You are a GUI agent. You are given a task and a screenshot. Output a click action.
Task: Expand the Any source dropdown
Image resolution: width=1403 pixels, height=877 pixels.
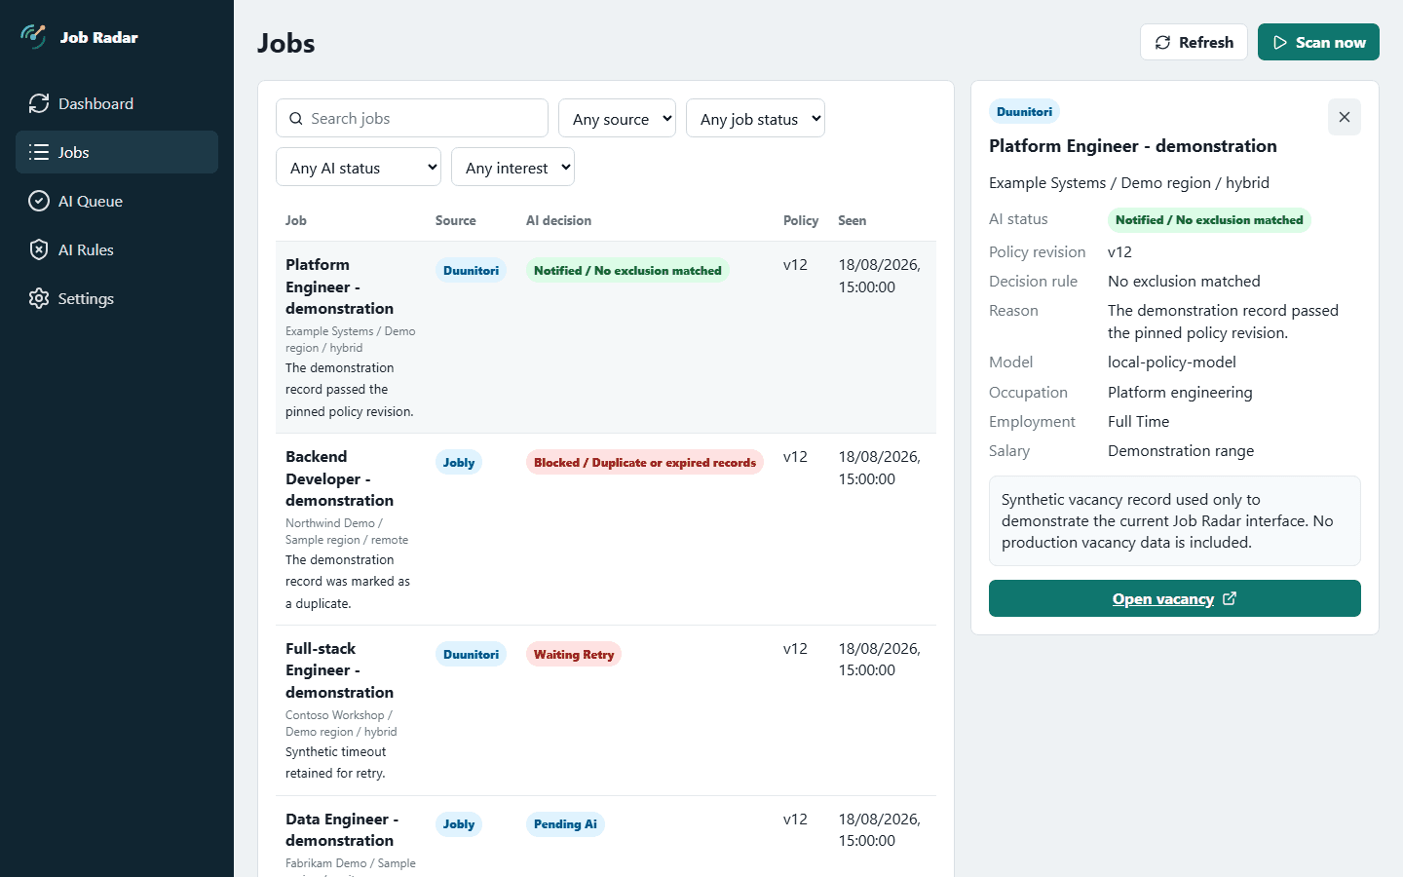[617, 119]
